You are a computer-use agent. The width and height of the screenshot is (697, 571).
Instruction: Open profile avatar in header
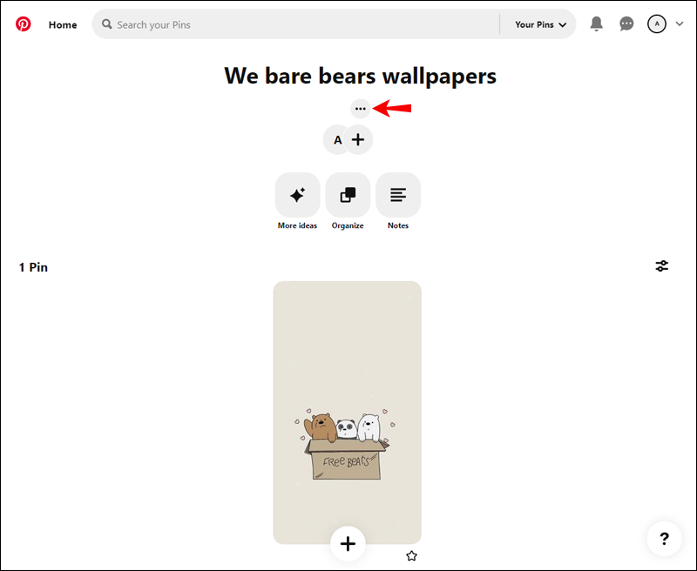(657, 24)
